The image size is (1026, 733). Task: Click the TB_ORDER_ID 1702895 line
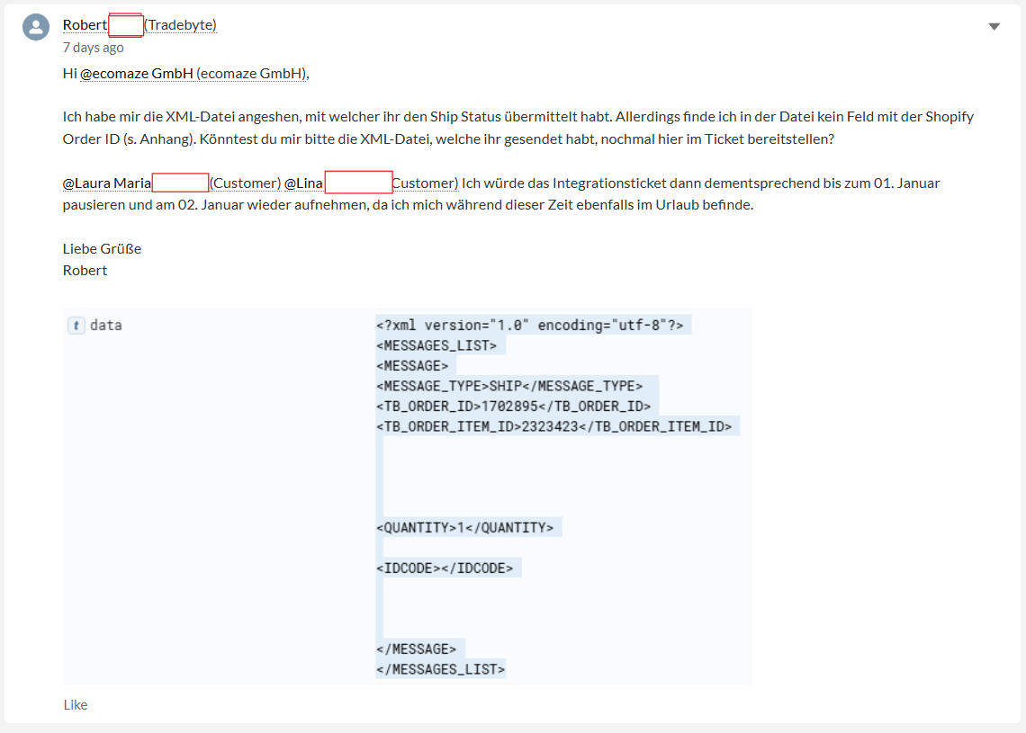(513, 406)
